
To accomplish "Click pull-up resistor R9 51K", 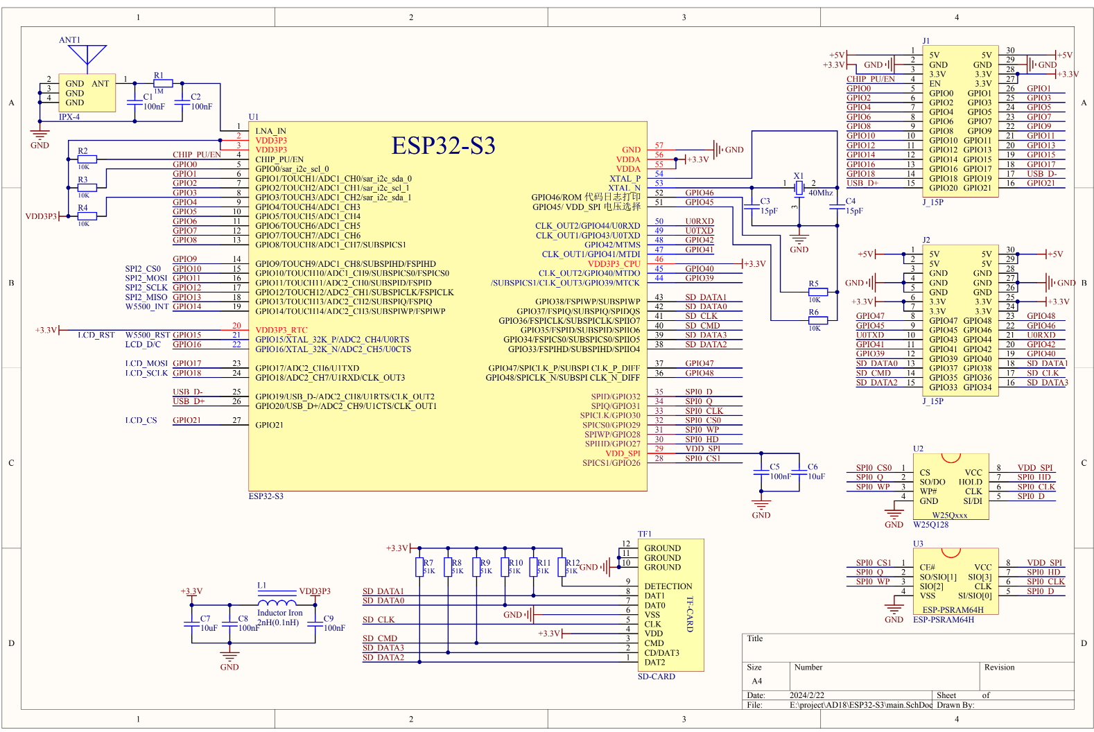I will tap(476, 567).
